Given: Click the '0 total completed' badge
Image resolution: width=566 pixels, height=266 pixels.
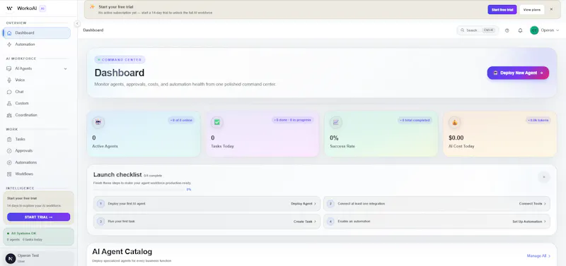Looking at the screenshot, I should pos(415,120).
